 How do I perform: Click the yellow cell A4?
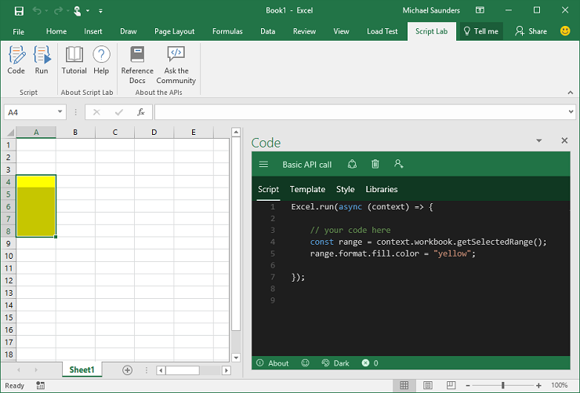[36, 182]
